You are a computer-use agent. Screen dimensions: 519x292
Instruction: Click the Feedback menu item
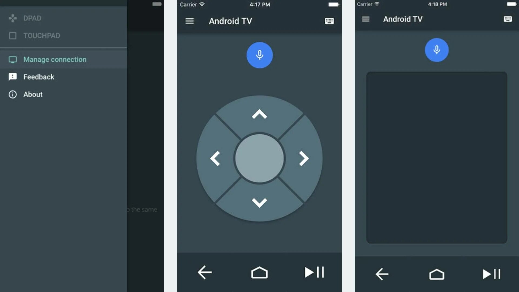pos(39,77)
